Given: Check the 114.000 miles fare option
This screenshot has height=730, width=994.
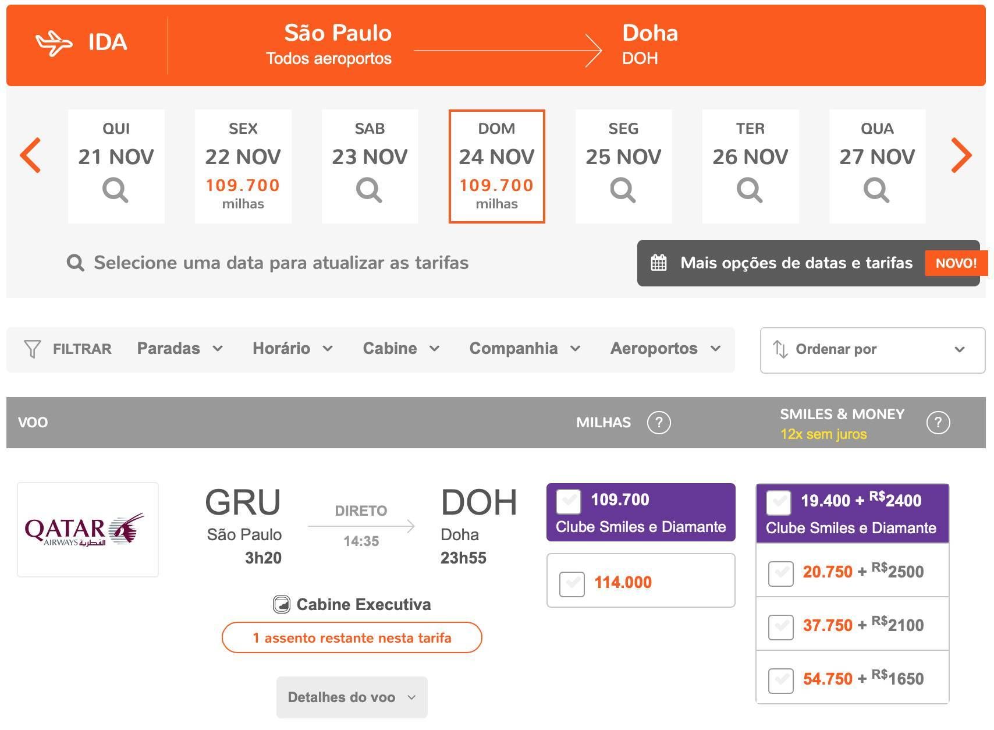Looking at the screenshot, I should pos(572,583).
